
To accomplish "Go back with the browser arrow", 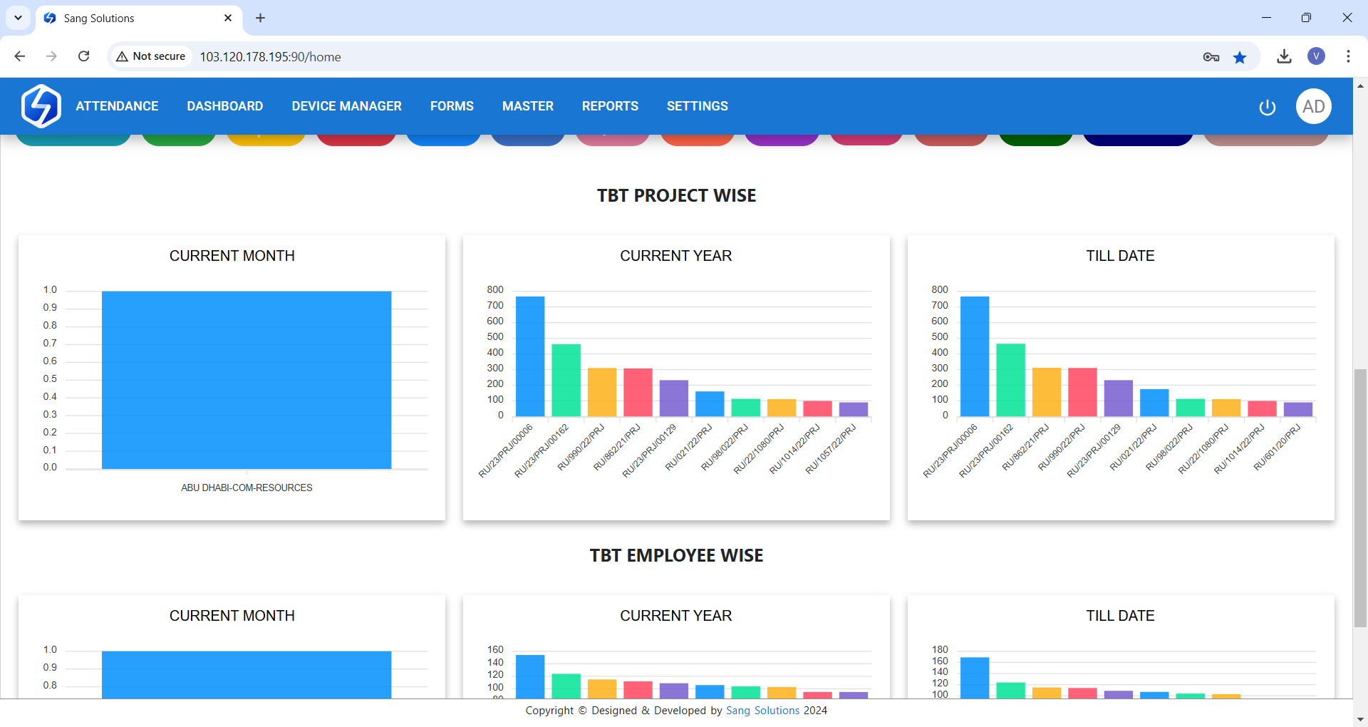I will click(20, 56).
